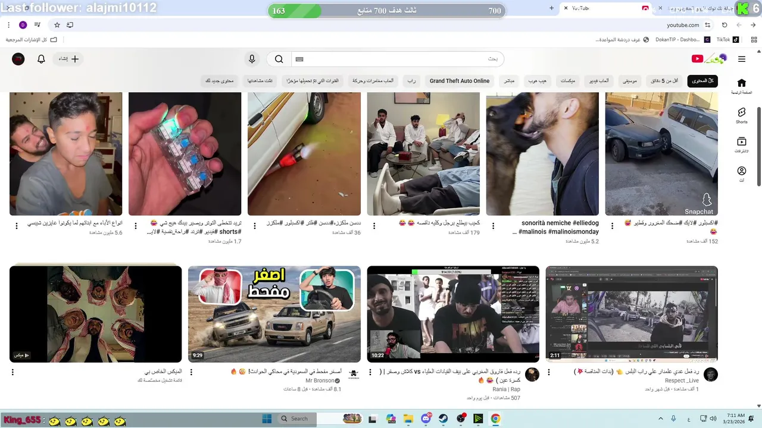Play the 10:22 Rania Rap video thumbnail
This screenshot has width=762, height=428.
[x=453, y=314]
